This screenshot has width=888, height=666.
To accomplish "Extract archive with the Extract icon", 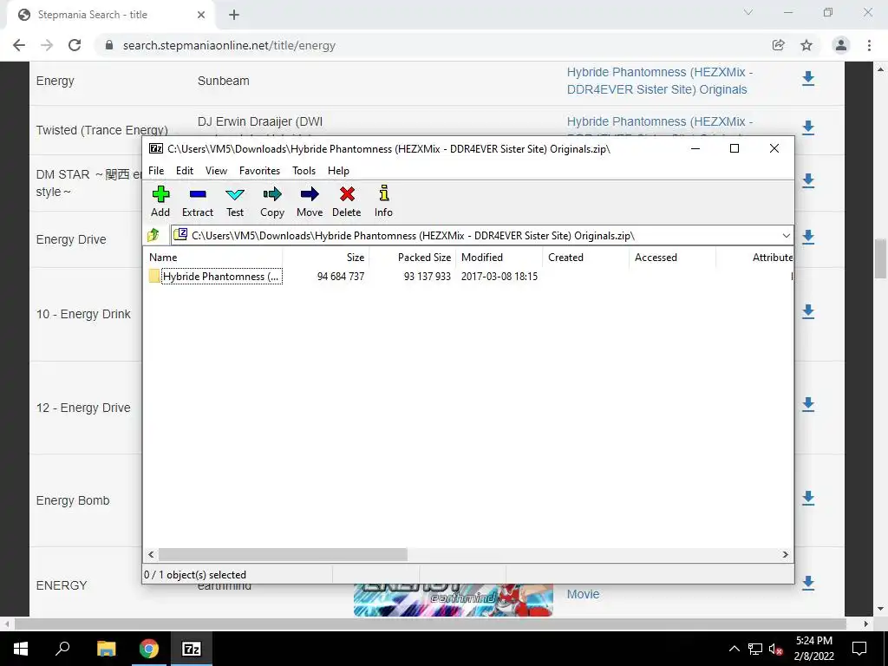I will pyautogui.click(x=198, y=201).
